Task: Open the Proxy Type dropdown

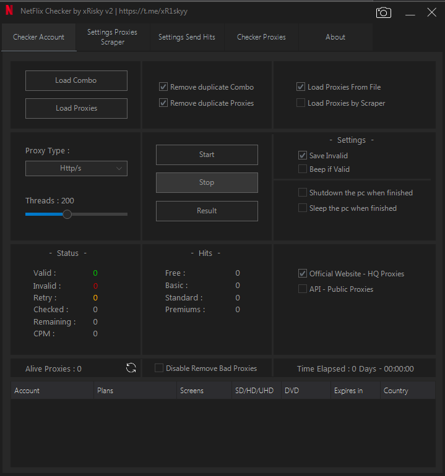Action: 76,168
